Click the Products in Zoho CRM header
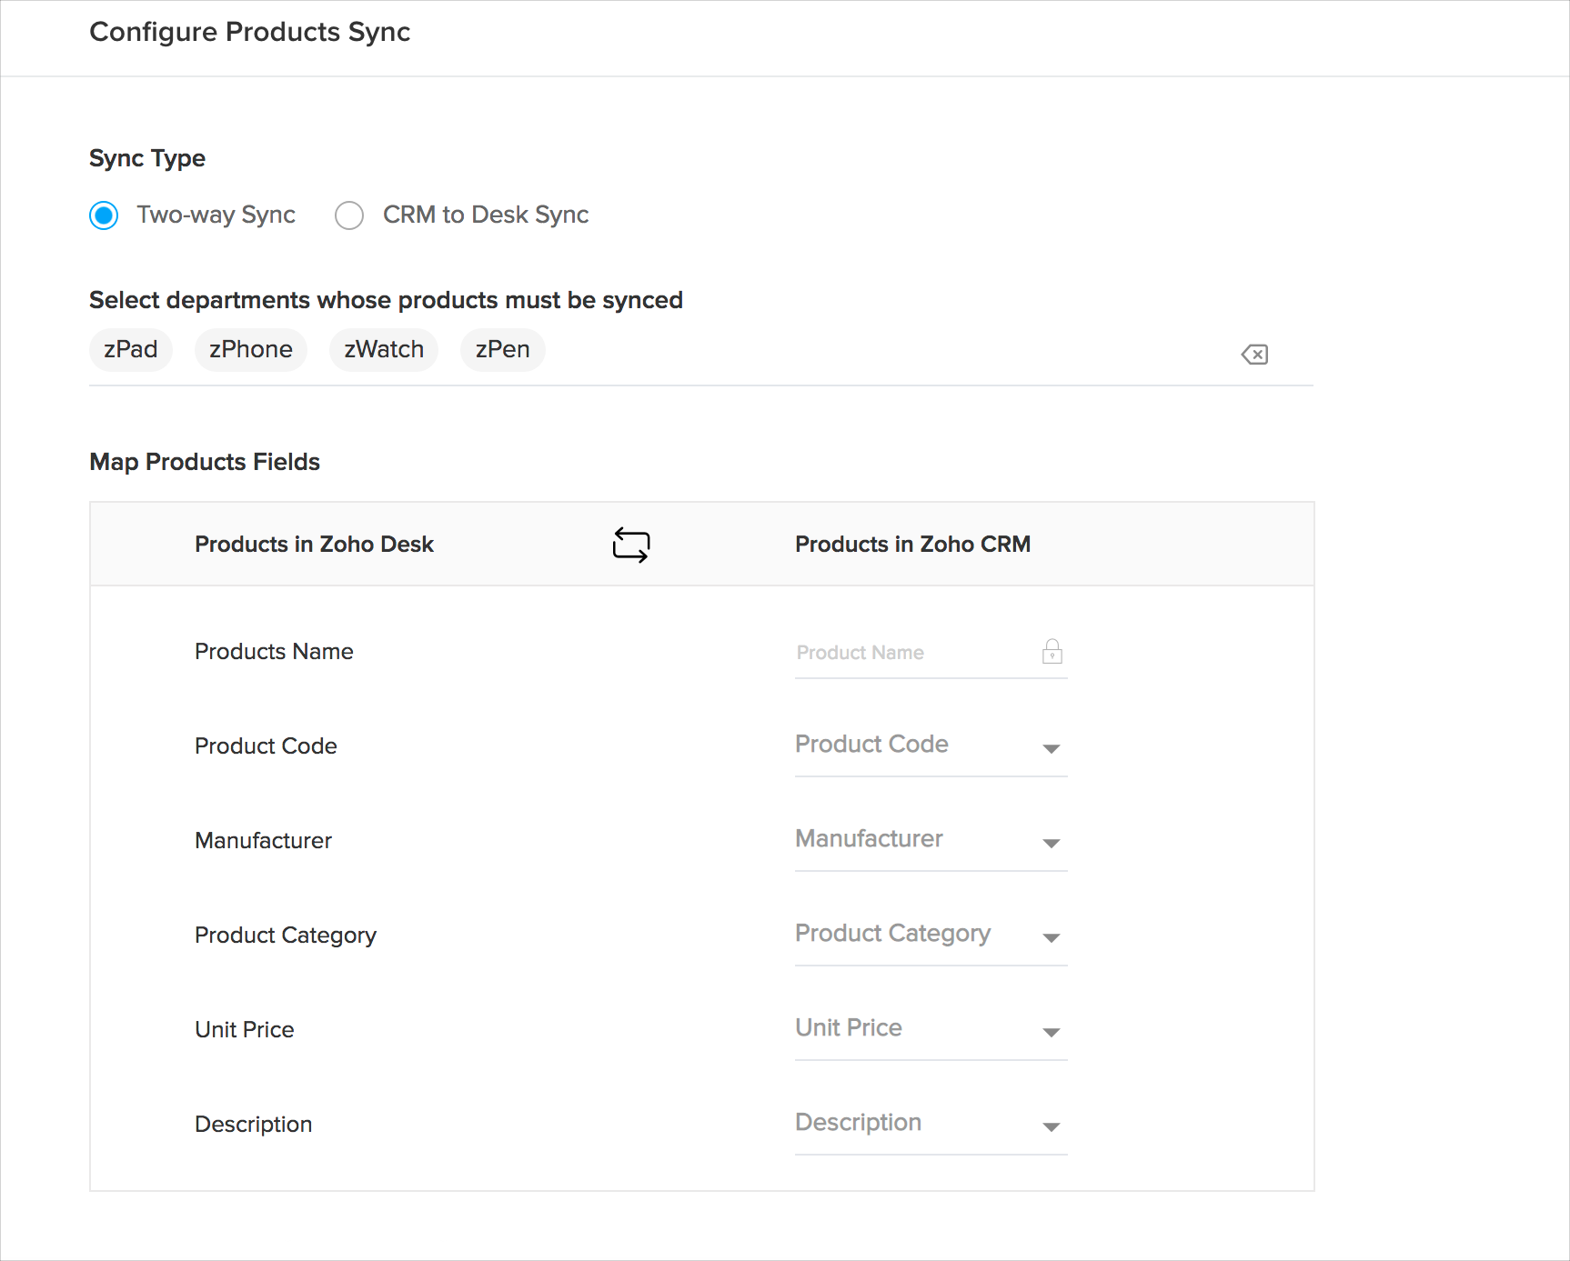 point(912,544)
